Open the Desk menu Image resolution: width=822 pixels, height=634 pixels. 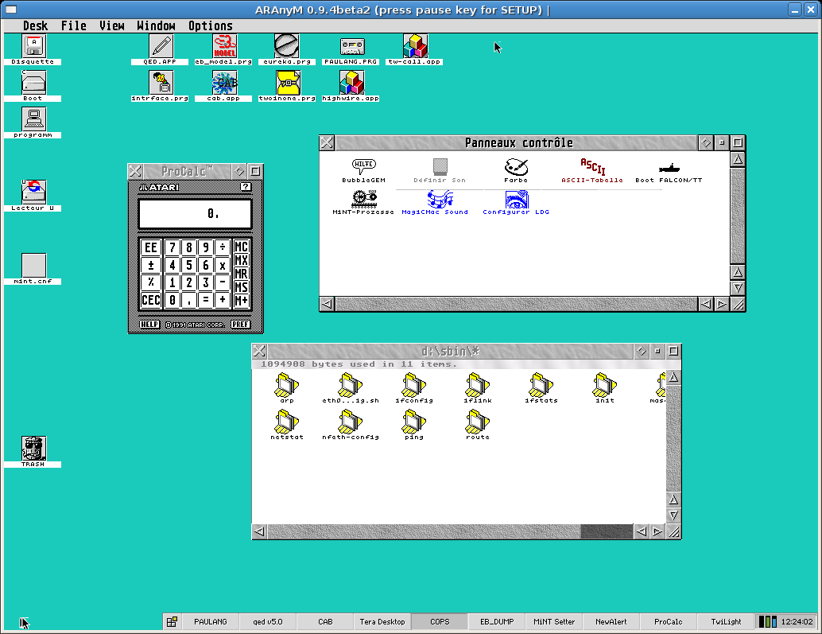(x=35, y=25)
